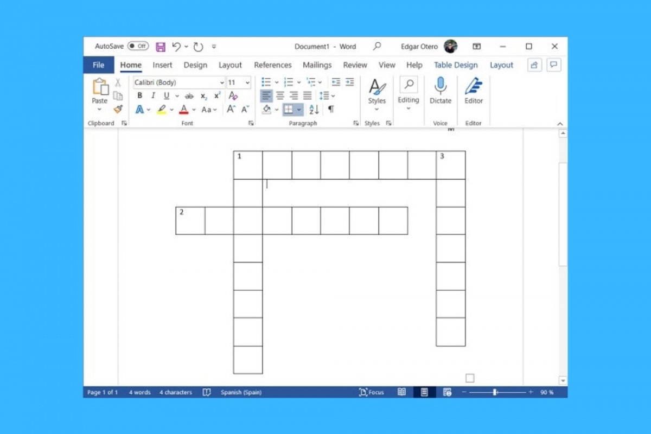
Task: Open the Search magnifier in title bar
Action: [377, 47]
